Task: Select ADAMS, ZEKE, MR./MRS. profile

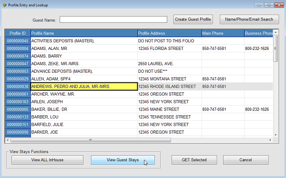Action: tap(84, 64)
